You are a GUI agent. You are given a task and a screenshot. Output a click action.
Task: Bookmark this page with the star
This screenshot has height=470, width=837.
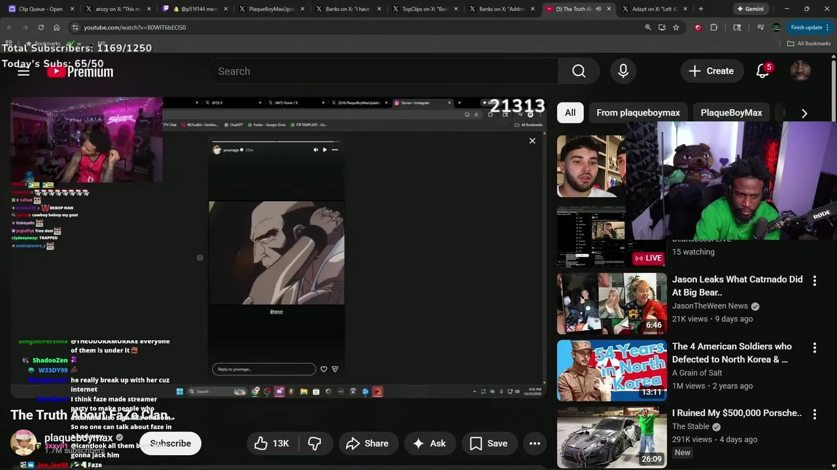coord(676,27)
